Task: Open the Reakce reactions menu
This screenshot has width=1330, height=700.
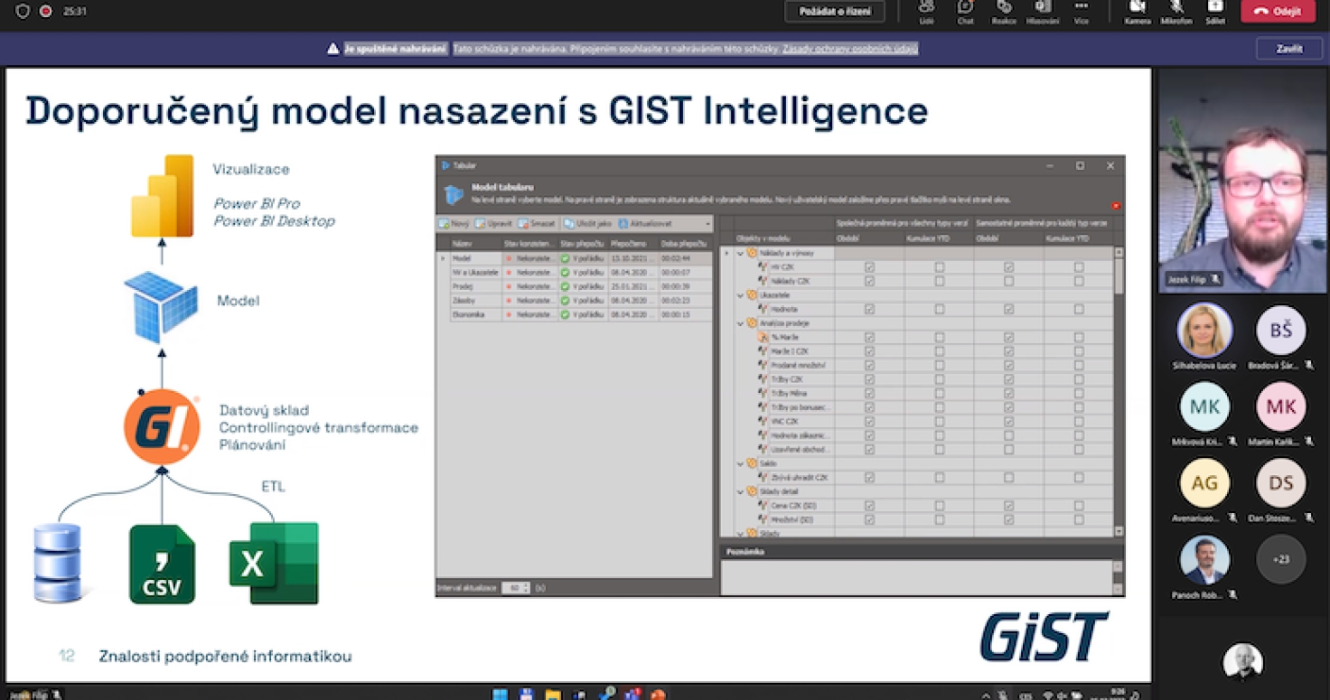Action: coord(1004,12)
